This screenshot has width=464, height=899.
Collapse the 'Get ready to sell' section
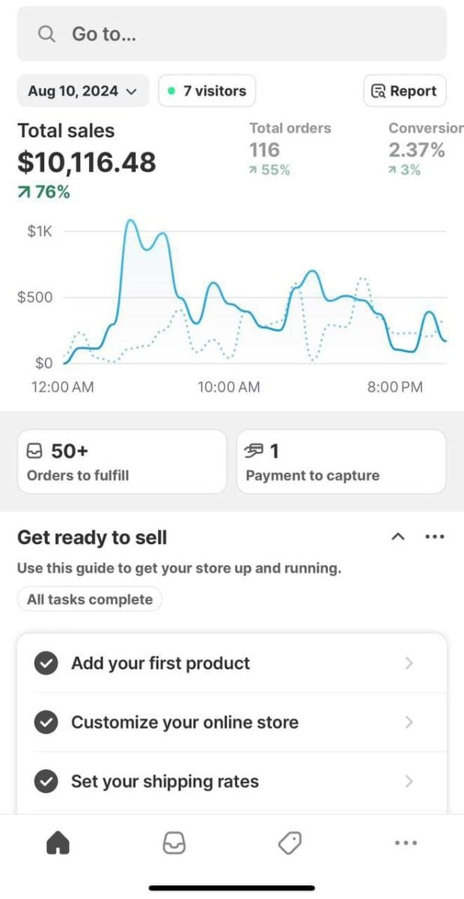click(398, 536)
